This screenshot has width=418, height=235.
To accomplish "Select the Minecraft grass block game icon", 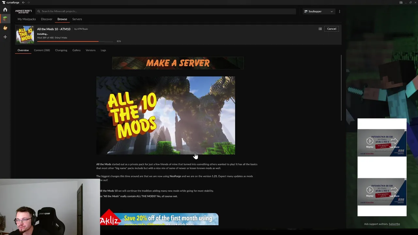I will (x=5, y=19).
